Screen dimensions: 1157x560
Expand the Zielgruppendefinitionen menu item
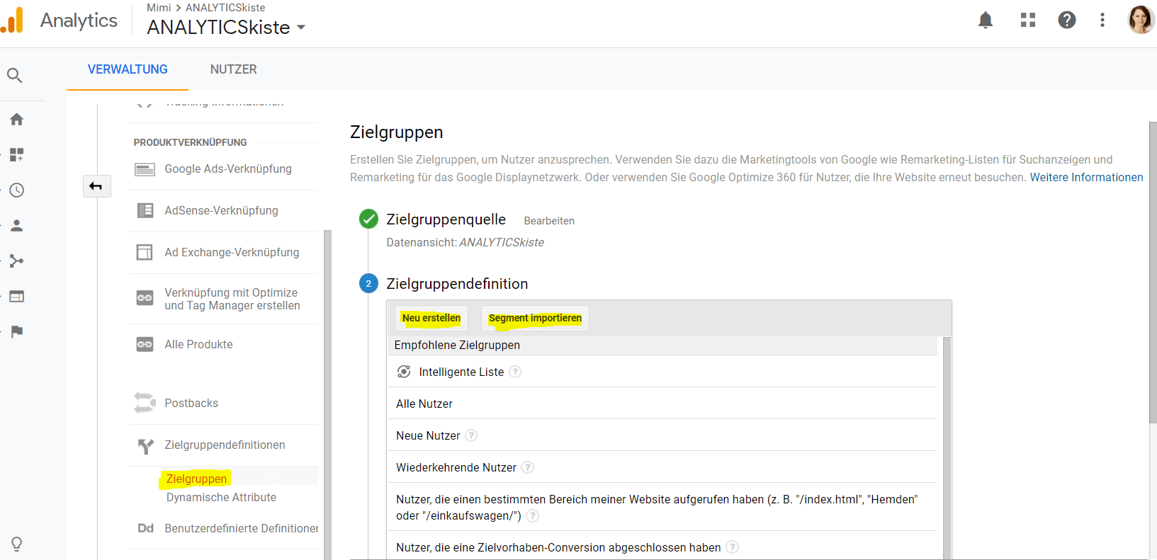(x=225, y=445)
